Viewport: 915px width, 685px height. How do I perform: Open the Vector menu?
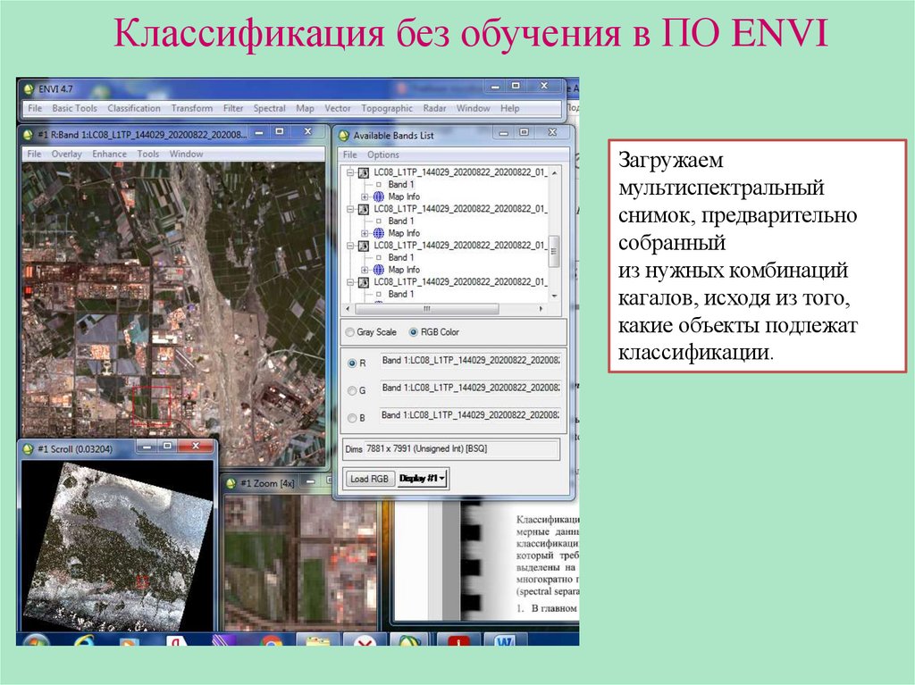pyautogui.click(x=337, y=109)
